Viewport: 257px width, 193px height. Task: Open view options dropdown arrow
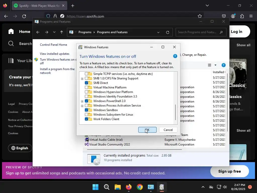pos(215,65)
